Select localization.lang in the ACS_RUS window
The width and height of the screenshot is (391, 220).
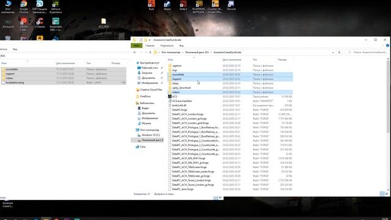pyautogui.click(x=64, y=82)
